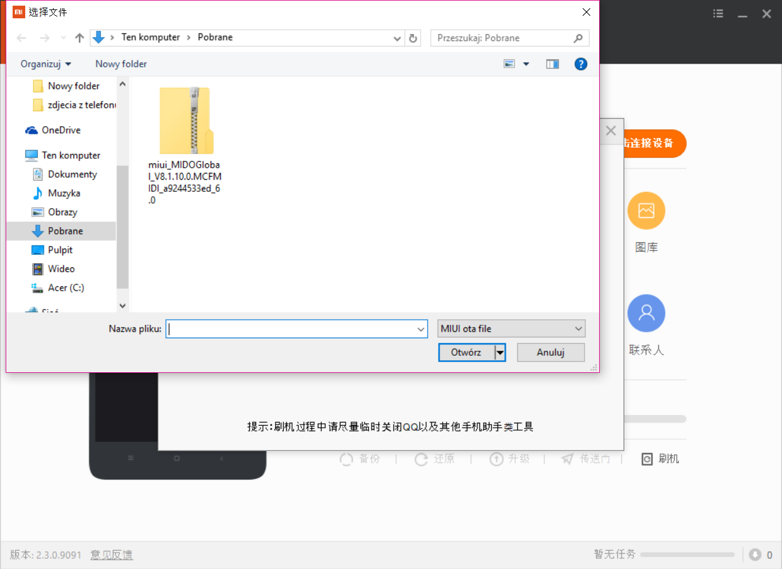This screenshot has height=569, width=782.
Task: Click the help question mark icon
Action: click(581, 64)
